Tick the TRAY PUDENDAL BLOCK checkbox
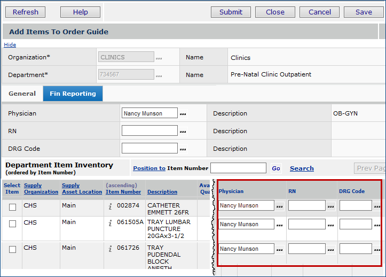This screenshot has width=386, height=277. tap(12, 249)
